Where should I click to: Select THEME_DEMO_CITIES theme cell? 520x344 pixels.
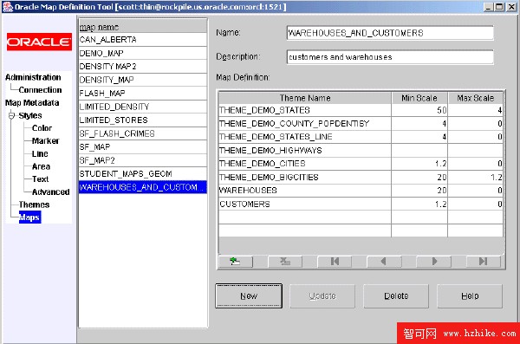(305, 164)
